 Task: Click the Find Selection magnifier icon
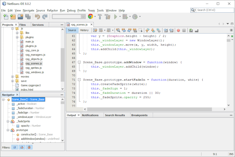click(118, 31)
